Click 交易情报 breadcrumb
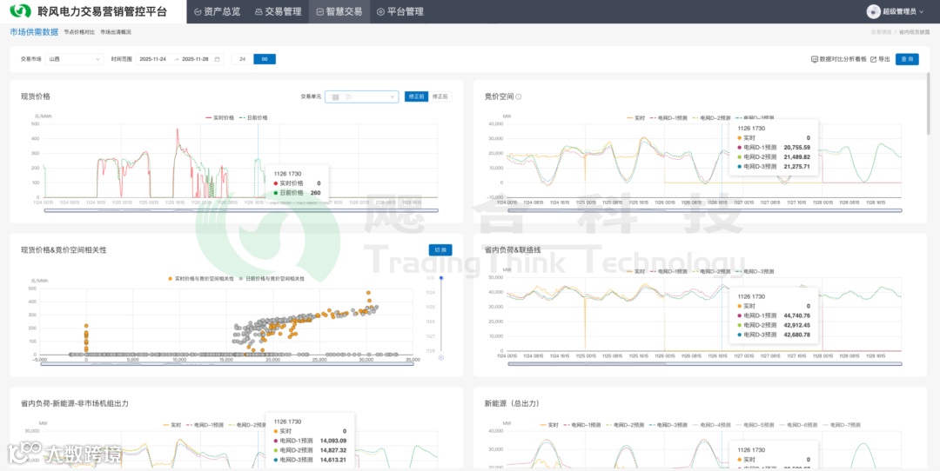Screen dimensions: 940x471 tap(881, 32)
